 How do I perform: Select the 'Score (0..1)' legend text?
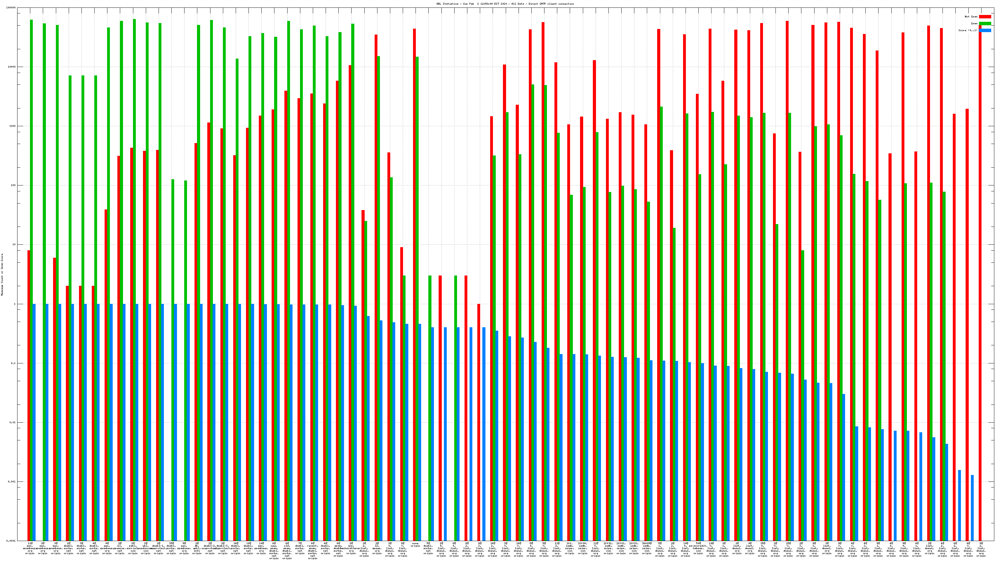pyautogui.click(x=967, y=30)
